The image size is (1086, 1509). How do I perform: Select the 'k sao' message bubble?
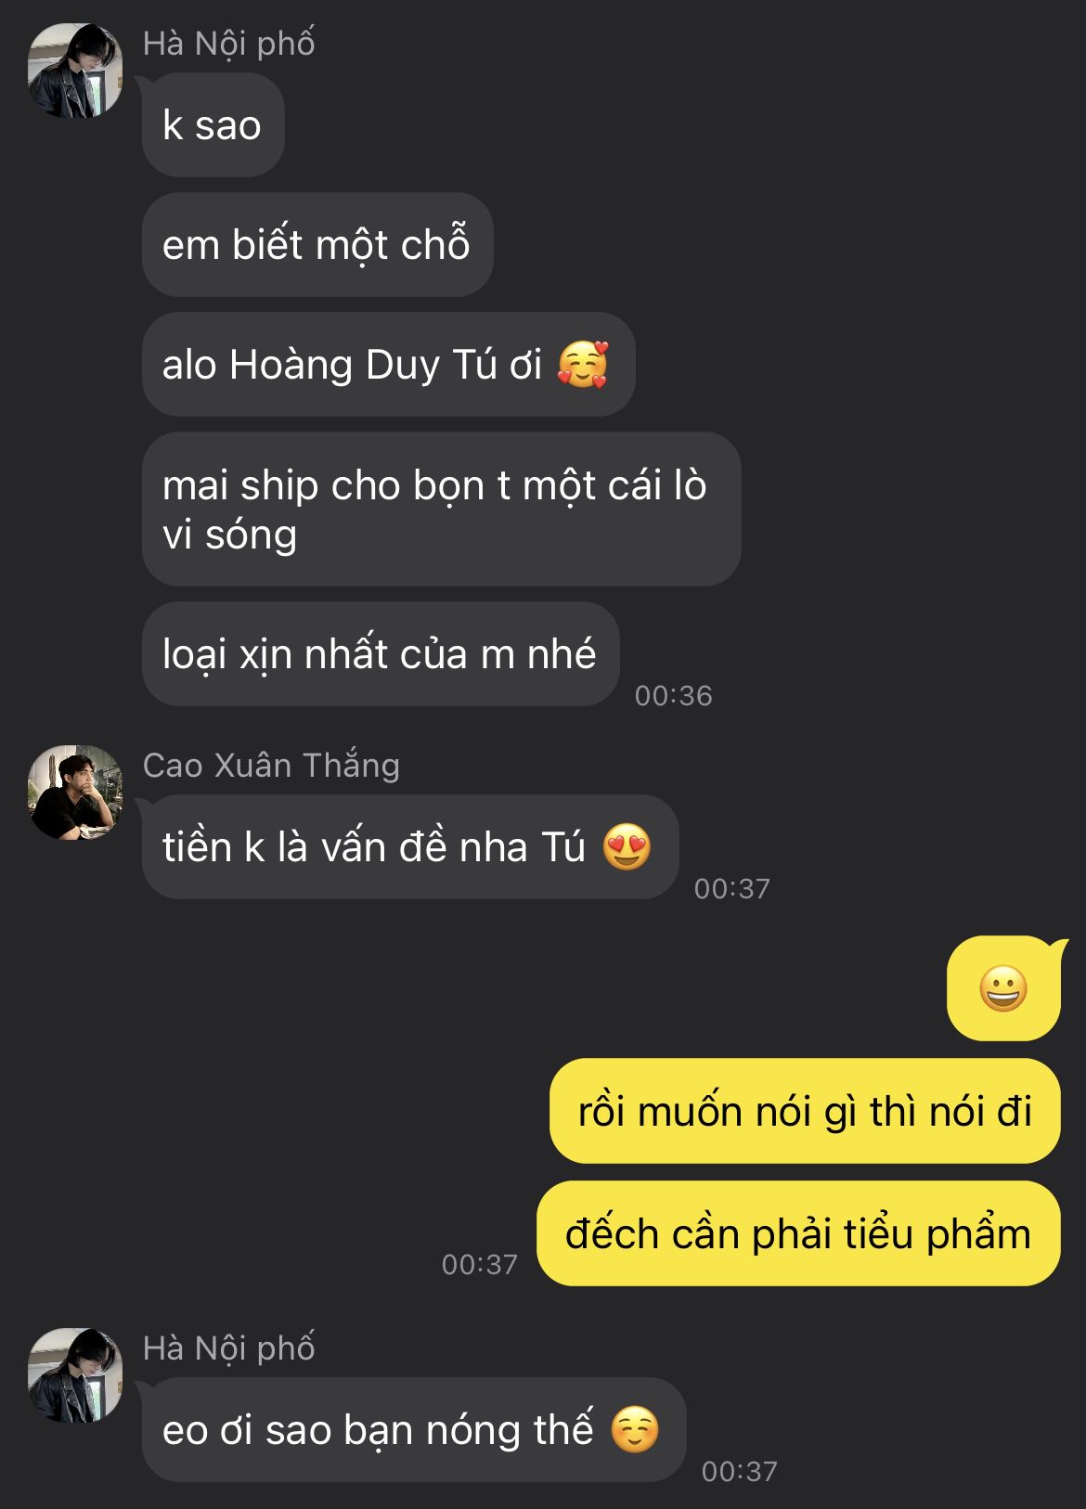(213, 125)
